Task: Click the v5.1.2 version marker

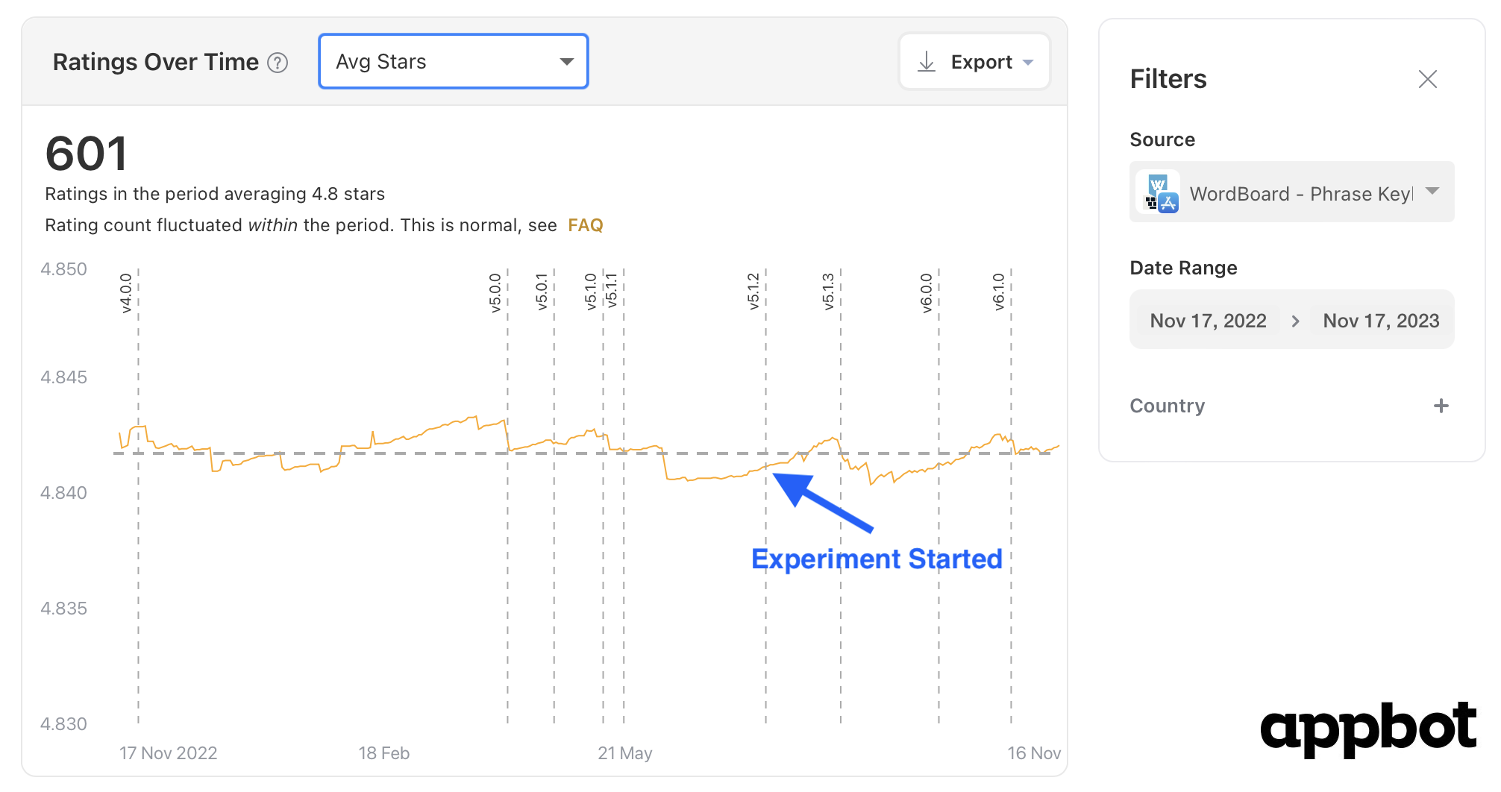Action: pyautogui.click(x=753, y=292)
